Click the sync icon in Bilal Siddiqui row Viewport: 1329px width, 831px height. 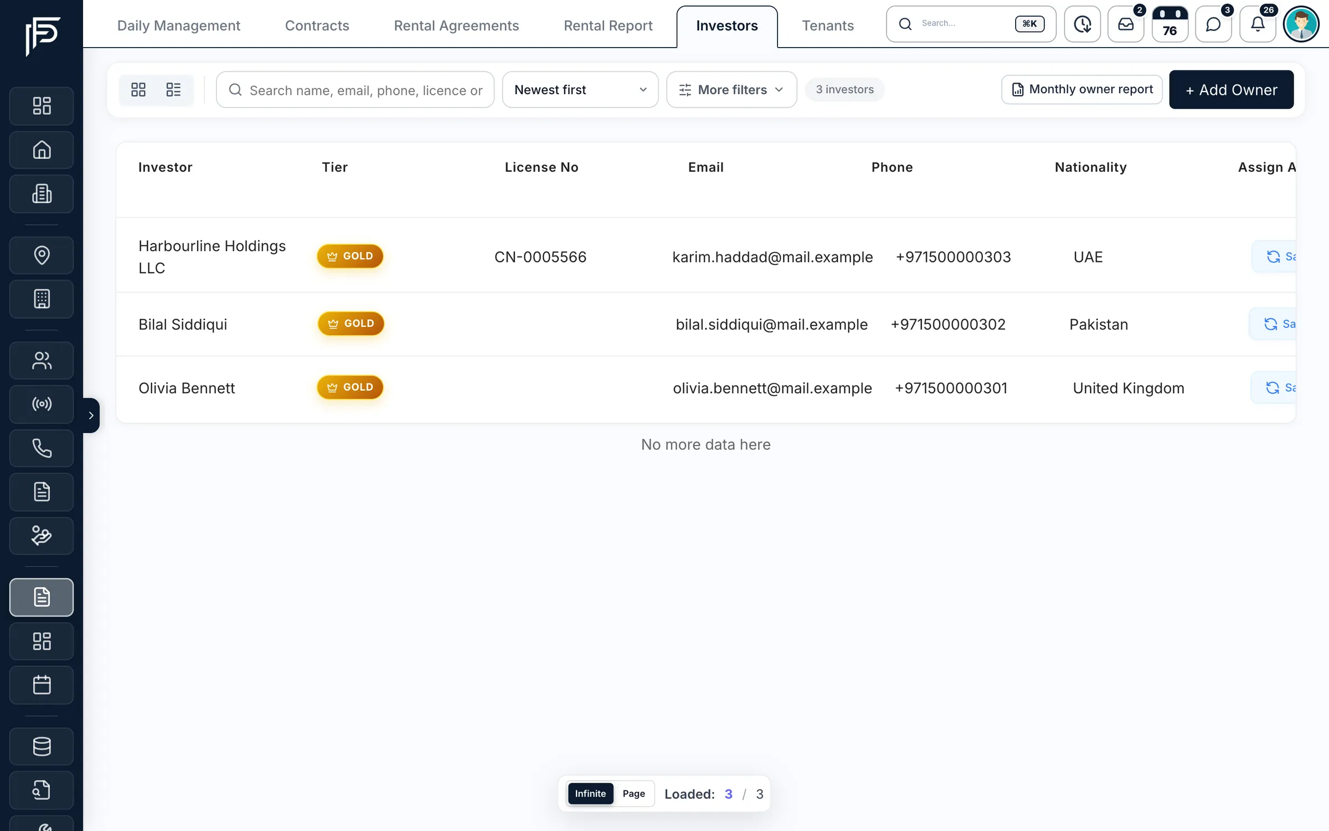pyautogui.click(x=1271, y=324)
